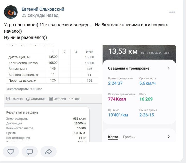Image resolution: width=186 pixels, height=163 pixels.
Task: Click Евгений Ольховский profile avatar
Action: click(11, 12)
